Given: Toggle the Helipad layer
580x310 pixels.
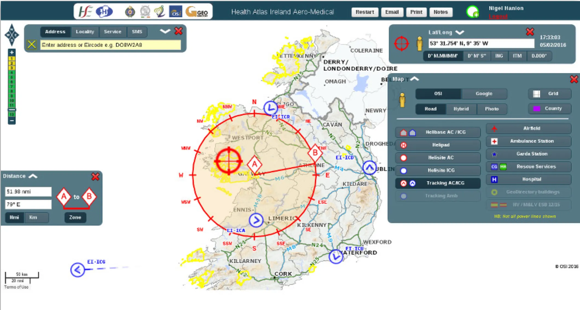Looking at the screenshot, I should point(438,145).
